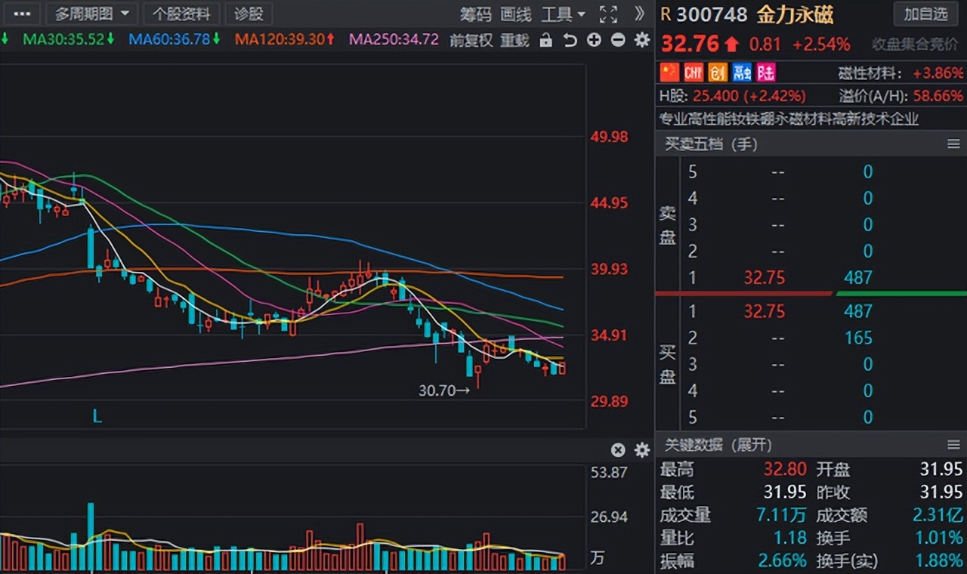Collapse side panel with double-chevron icon
The height and width of the screenshot is (574, 967).
(x=639, y=14)
